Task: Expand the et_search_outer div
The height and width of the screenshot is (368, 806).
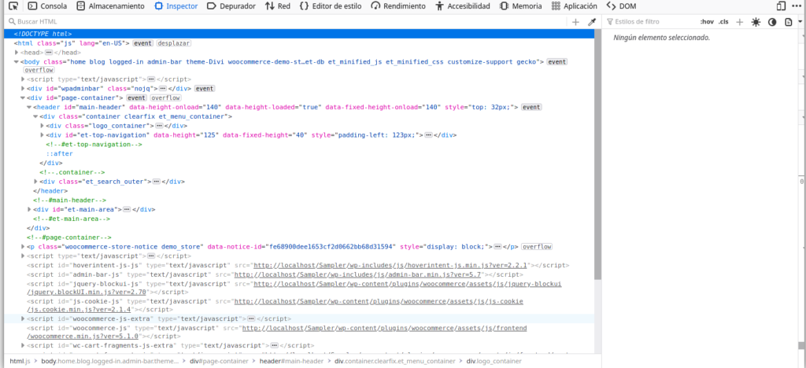Action: pyautogui.click(x=35, y=182)
